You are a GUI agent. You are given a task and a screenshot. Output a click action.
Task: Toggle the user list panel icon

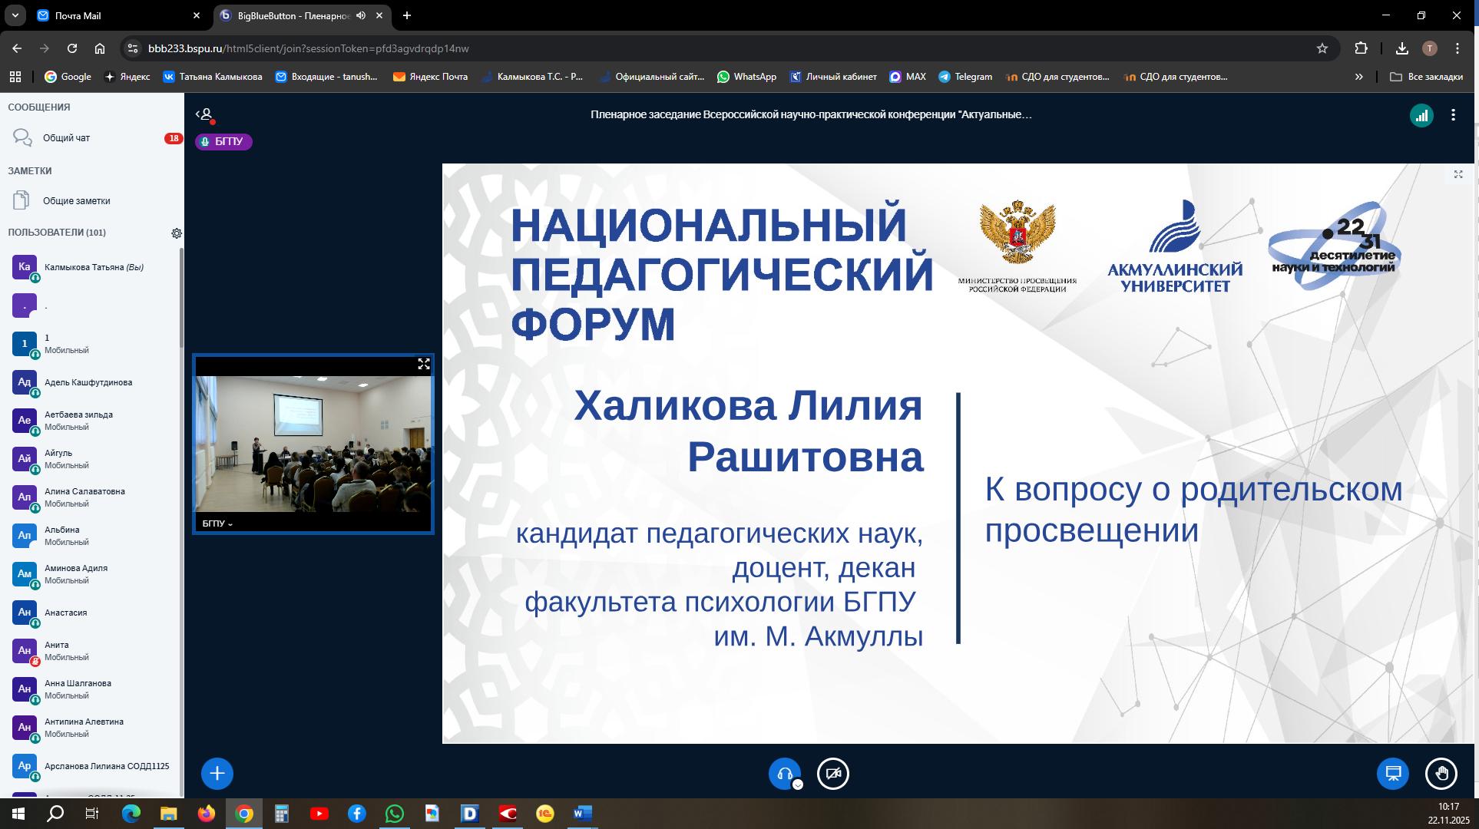tap(205, 115)
